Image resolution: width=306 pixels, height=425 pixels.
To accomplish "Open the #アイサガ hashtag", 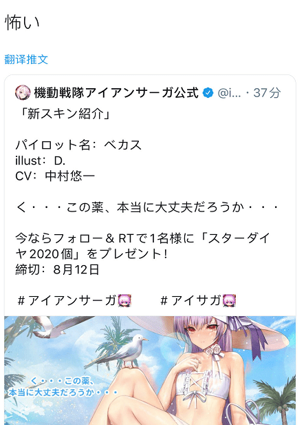I will coord(190,300).
